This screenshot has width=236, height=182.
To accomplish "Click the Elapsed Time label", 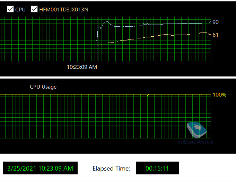I will (111, 169).
